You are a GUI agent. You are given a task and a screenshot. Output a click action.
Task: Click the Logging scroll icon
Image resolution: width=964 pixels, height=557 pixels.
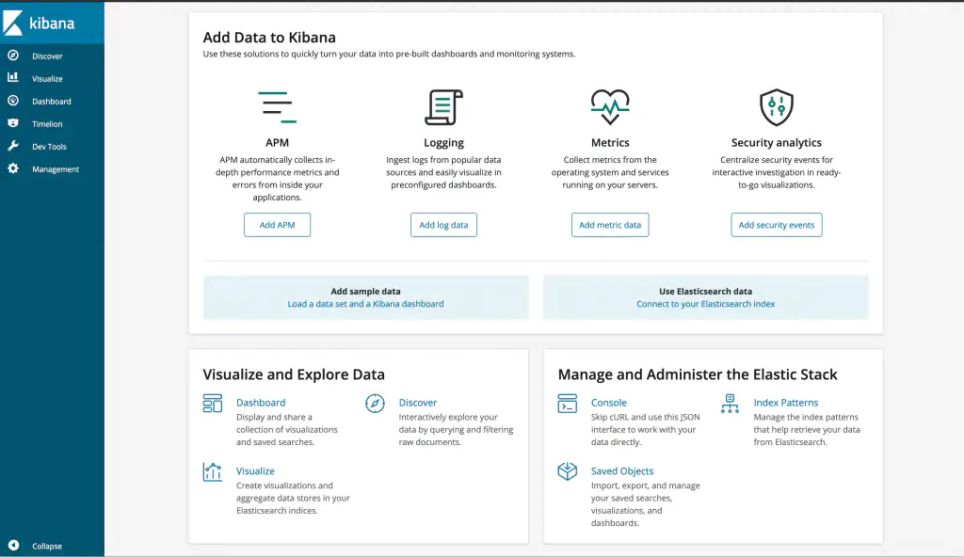(x=443, y=105)
